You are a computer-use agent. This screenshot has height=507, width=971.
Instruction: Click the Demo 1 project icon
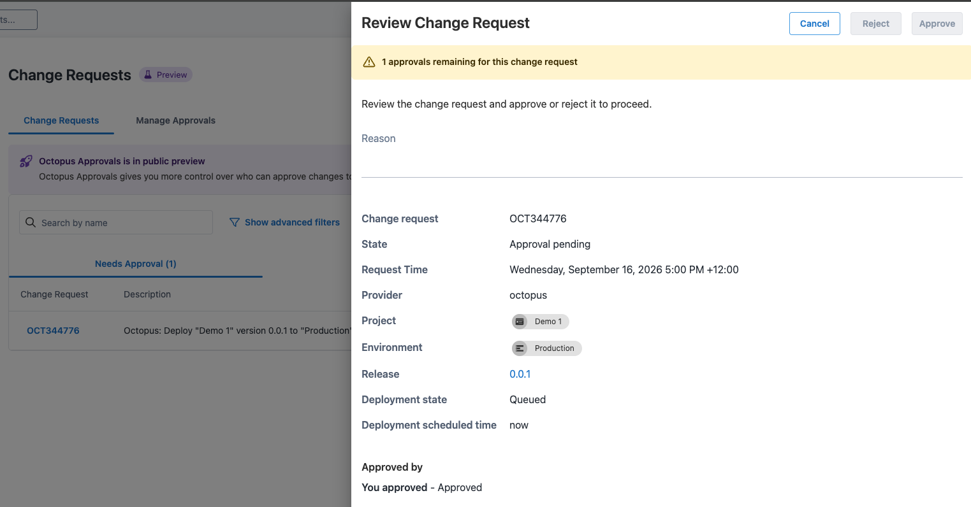pyautogui.click(x=520, y=322)
